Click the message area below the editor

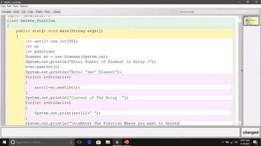point(120,132)
